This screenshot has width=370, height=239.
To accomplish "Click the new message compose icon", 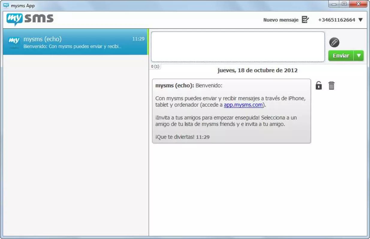I will 305,20.
